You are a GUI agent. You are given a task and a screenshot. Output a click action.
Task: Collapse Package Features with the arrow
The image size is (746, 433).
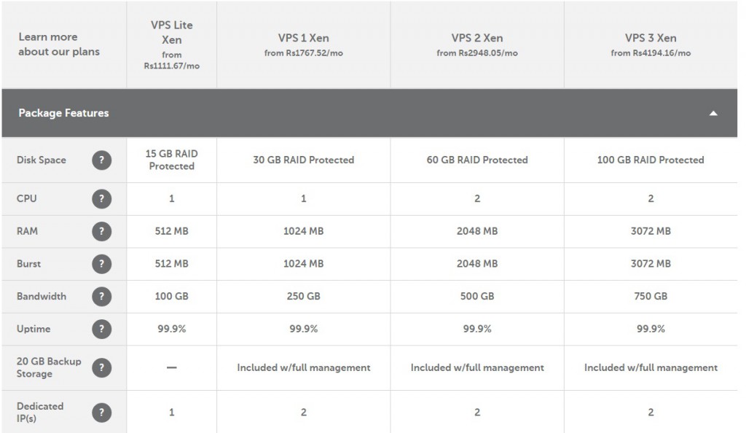[x=712, y=113]
